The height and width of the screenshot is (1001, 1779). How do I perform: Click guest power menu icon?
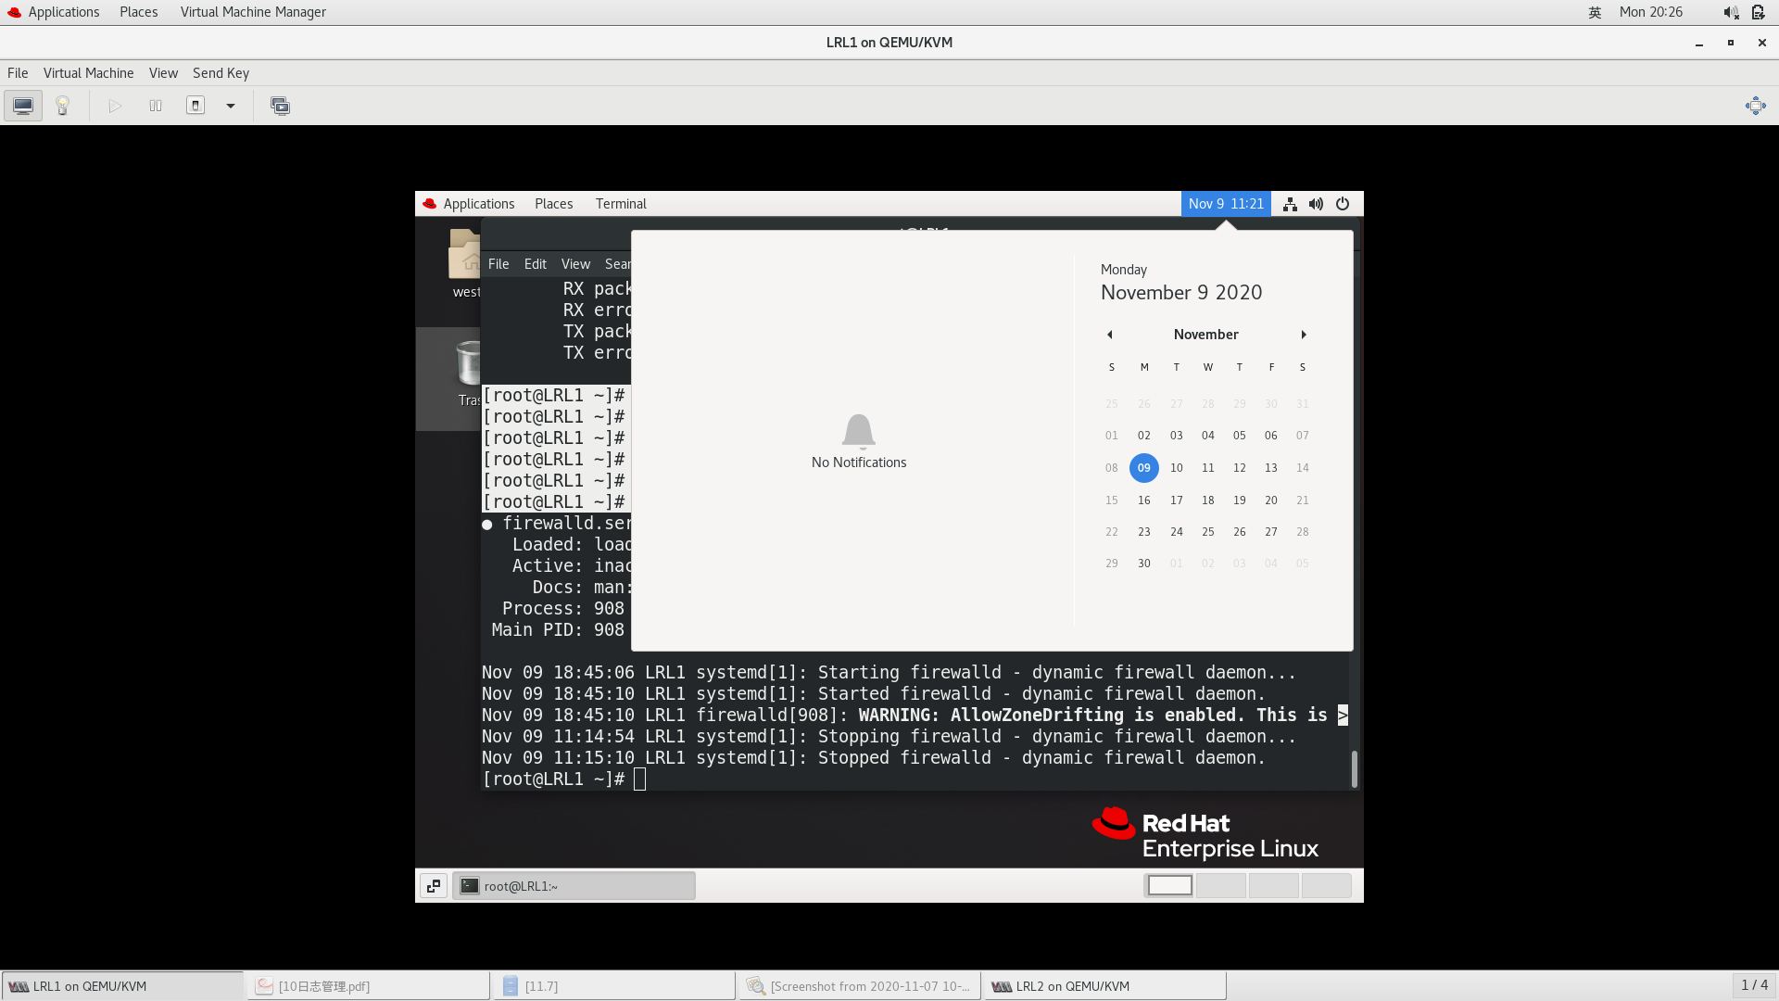coord(1343,204)
